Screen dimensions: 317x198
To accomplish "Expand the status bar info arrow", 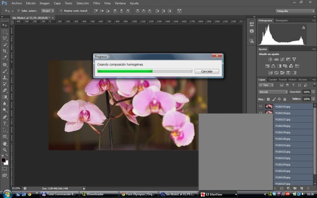I will (x=84, y=188).
